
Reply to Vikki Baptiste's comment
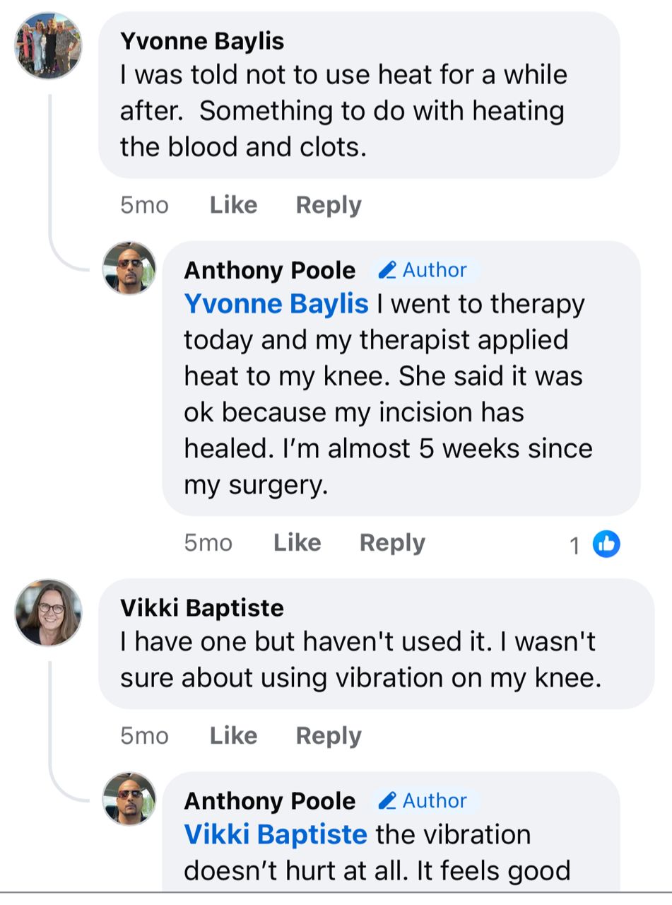pos(329,736)
